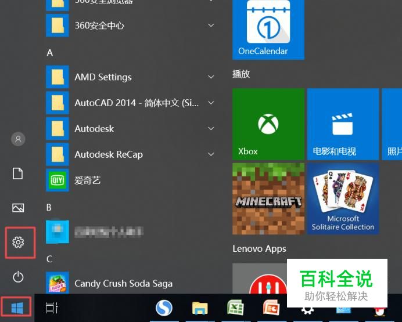402x322 pixels.
Task: Click the Lenovo Apps group title
Action: pyautogui.click(x=259, y=249)
